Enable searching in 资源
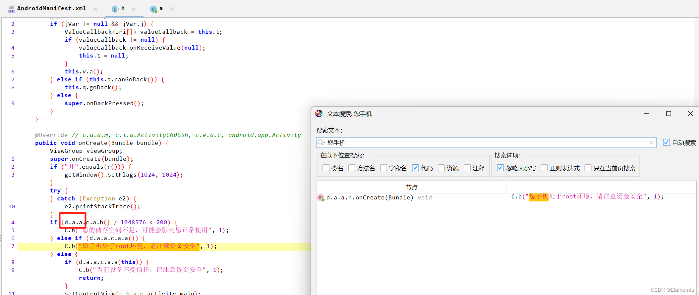This screenshot has height=295, width=699. coord(441,168)
